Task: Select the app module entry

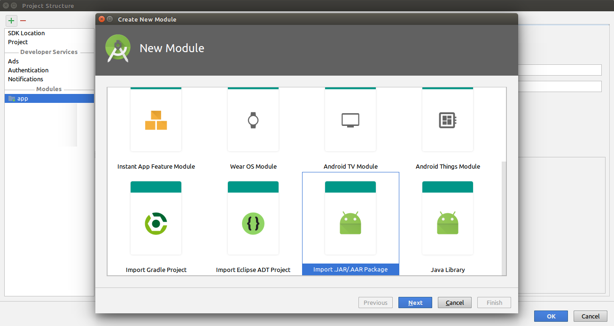Action: click(x=49, y=99)
